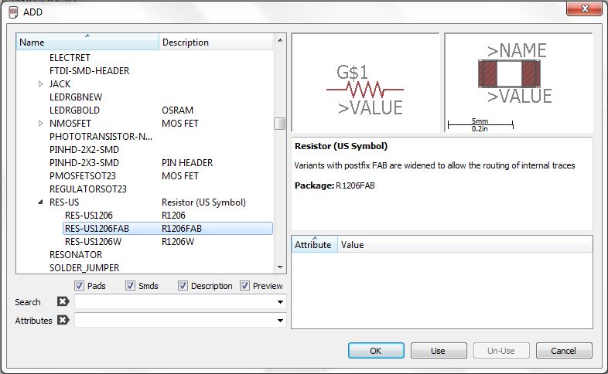608x374 pixels.
Task: Click the PIN HEADER description cell
Action: [187, 163]
